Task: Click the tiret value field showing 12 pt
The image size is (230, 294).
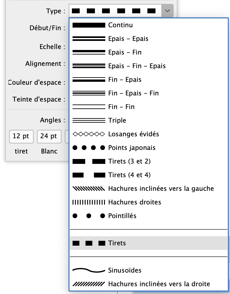Action: 21,137
